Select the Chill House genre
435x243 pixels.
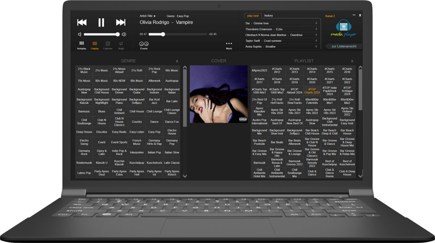(137, 111)
